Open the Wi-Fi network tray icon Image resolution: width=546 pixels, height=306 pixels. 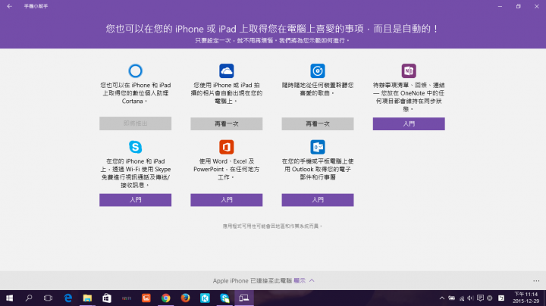462,298
